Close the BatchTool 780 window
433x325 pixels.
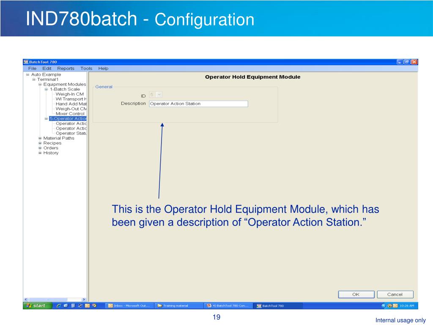pyautogui.click(x=414, y=62)
